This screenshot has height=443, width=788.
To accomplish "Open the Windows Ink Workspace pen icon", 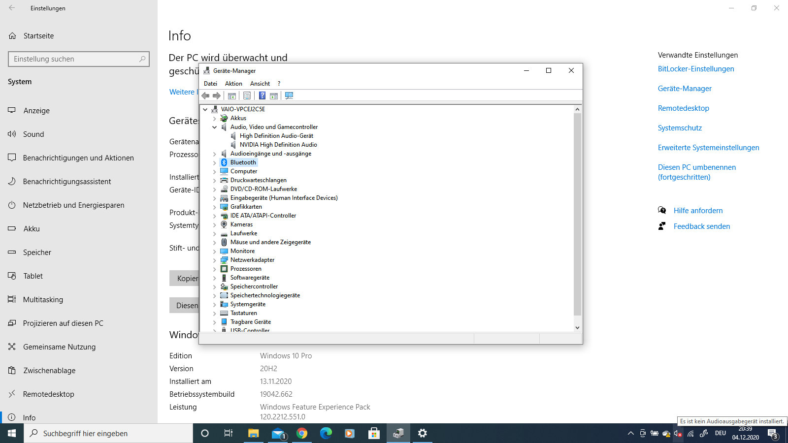I will point(704,434).
